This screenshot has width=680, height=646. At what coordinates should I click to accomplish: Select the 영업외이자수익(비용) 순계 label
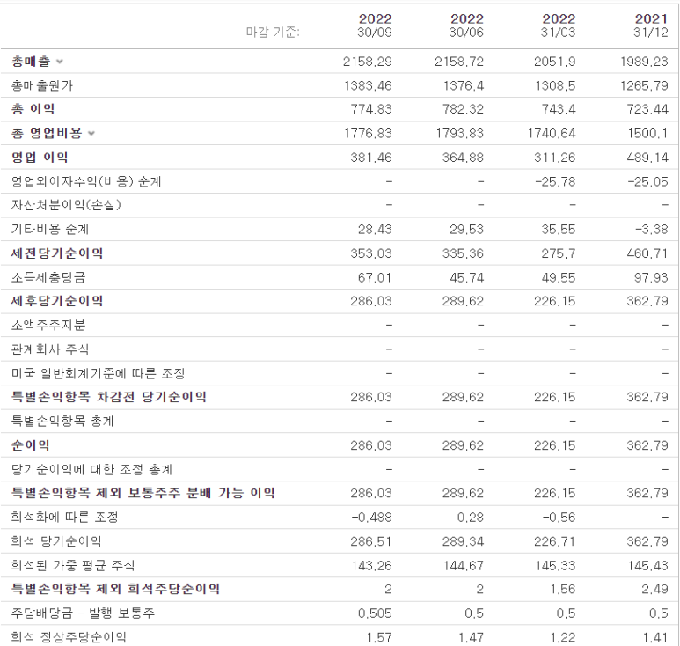[x=86, y=181]
